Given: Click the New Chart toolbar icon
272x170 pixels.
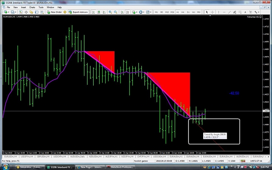Looking at the screenshot, I should 5,12.
